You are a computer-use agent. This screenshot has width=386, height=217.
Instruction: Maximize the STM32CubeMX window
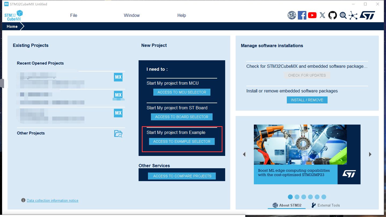tap(365, 4)
